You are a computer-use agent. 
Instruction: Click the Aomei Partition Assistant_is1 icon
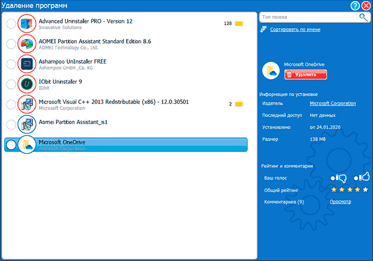click(26, 124)
